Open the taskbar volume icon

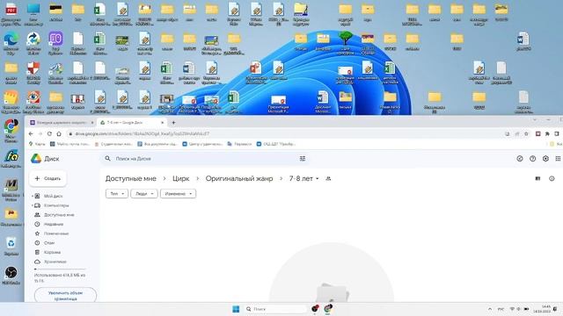pyautogui.click(x=519, y=309)
